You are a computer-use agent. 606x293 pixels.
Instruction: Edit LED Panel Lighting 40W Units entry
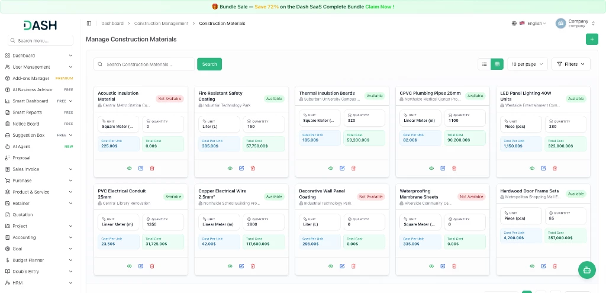pos(543,168)
